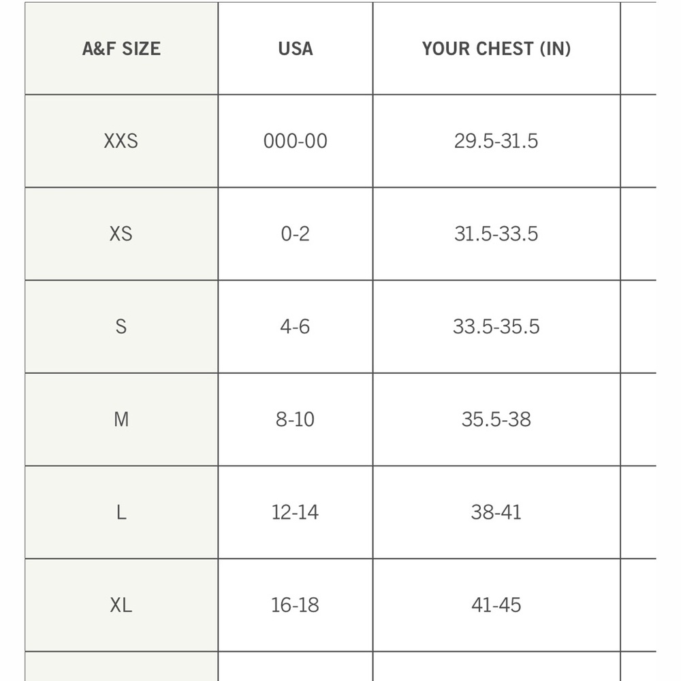
Task: Select the 16-18 USA size cell
Action: pyautogui.click(x=296, y=605)
